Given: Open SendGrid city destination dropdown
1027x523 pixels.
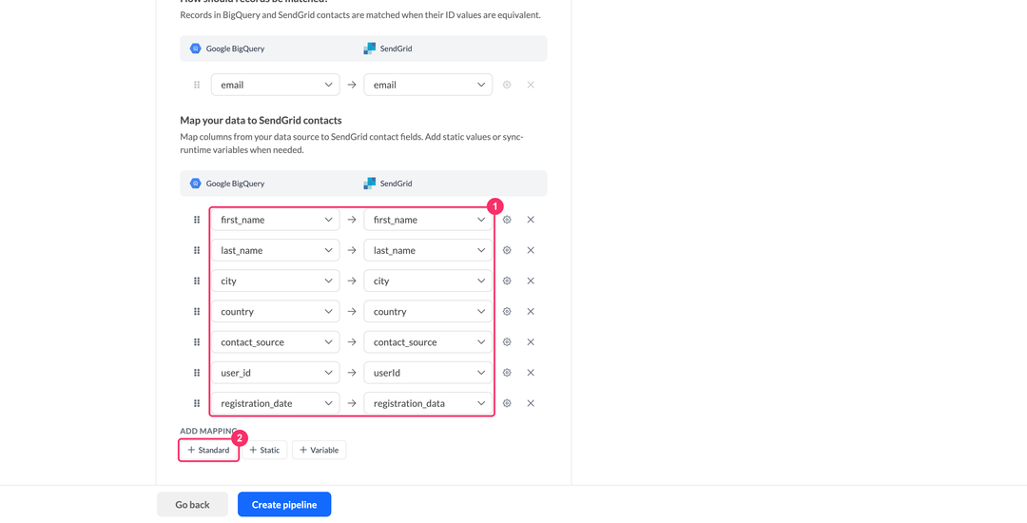Looking at the screenshot, I should (x=428, y=281).
